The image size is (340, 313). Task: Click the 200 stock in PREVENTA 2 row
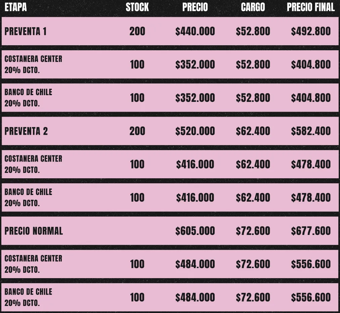click(137, 131)
